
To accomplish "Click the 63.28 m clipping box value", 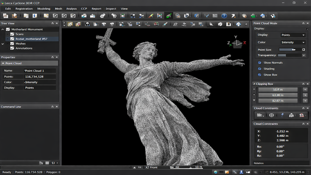I will pos(278,95).
